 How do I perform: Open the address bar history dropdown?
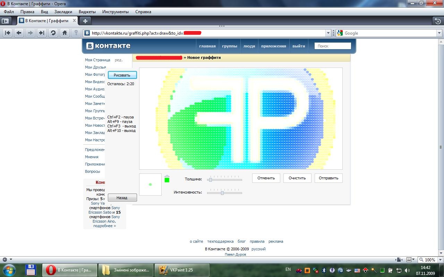[x=328, y=33]
